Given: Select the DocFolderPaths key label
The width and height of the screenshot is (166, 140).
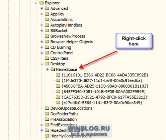Looking at the screenshot, I should pos(64,114).
